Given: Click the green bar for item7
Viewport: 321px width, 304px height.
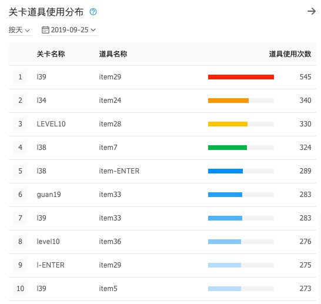Looking at the screenshot, I should [x=228, y=148].
